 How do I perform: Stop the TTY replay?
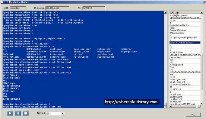26,113
